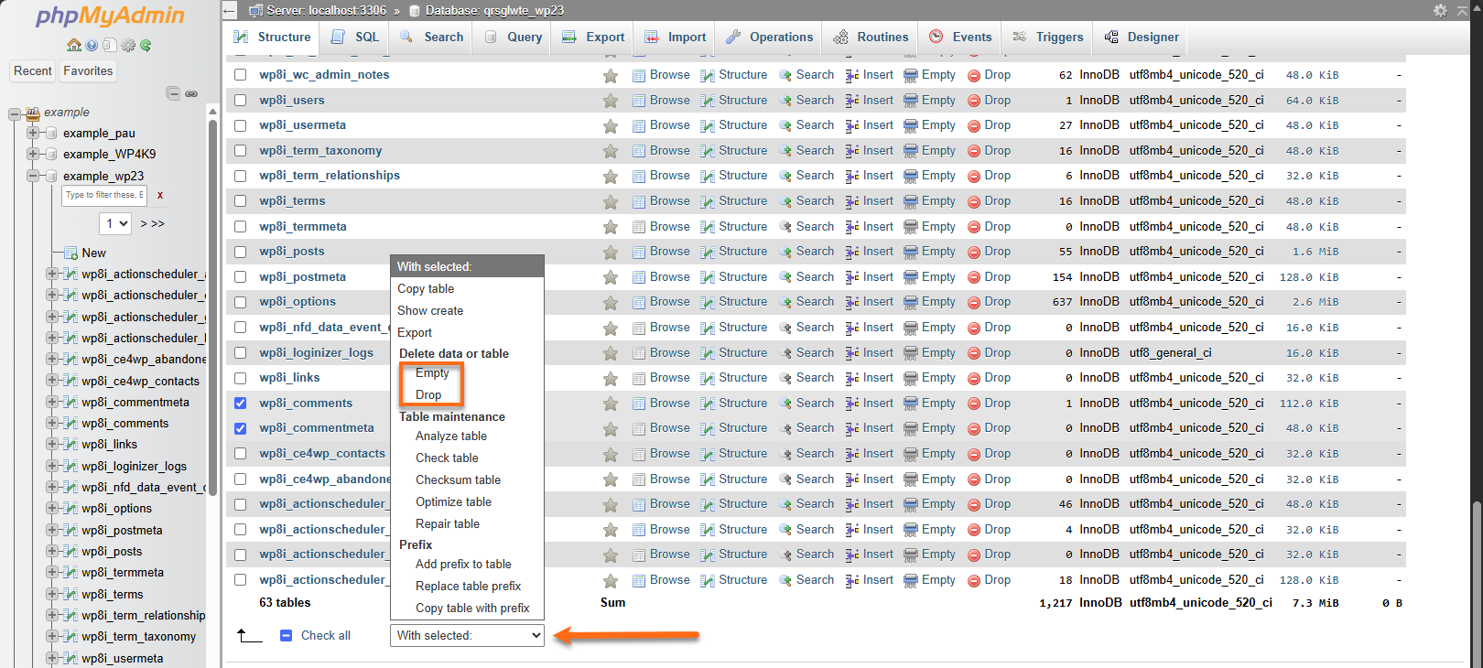Star the wp8i_users table as favorite
1483x668 pixels.
[x=611, y=101]
